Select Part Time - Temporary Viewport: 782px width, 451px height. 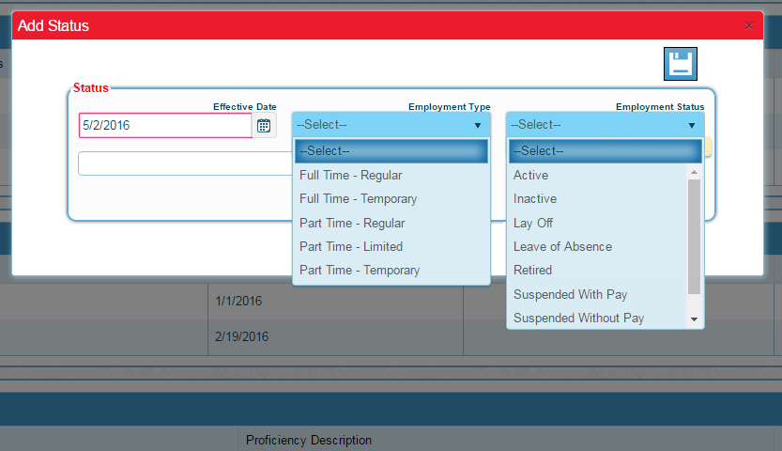tap(359, 271)
